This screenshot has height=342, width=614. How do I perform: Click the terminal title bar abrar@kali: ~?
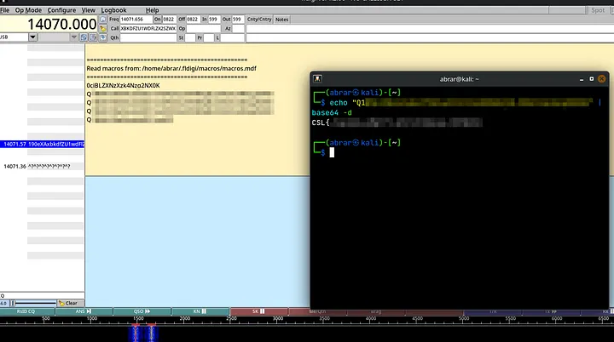click(459, 79)
